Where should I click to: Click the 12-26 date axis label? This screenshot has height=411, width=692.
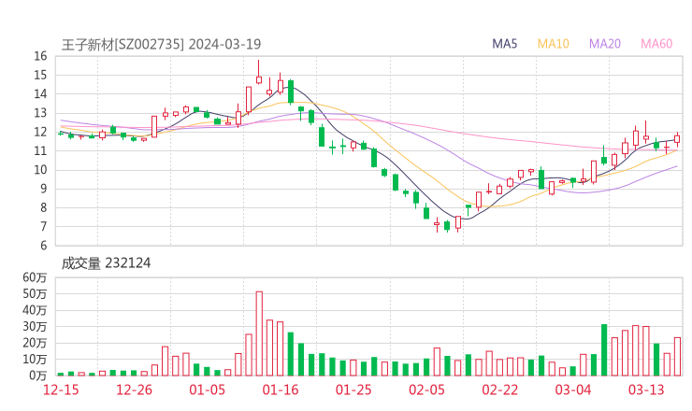[x=134, y=390]
